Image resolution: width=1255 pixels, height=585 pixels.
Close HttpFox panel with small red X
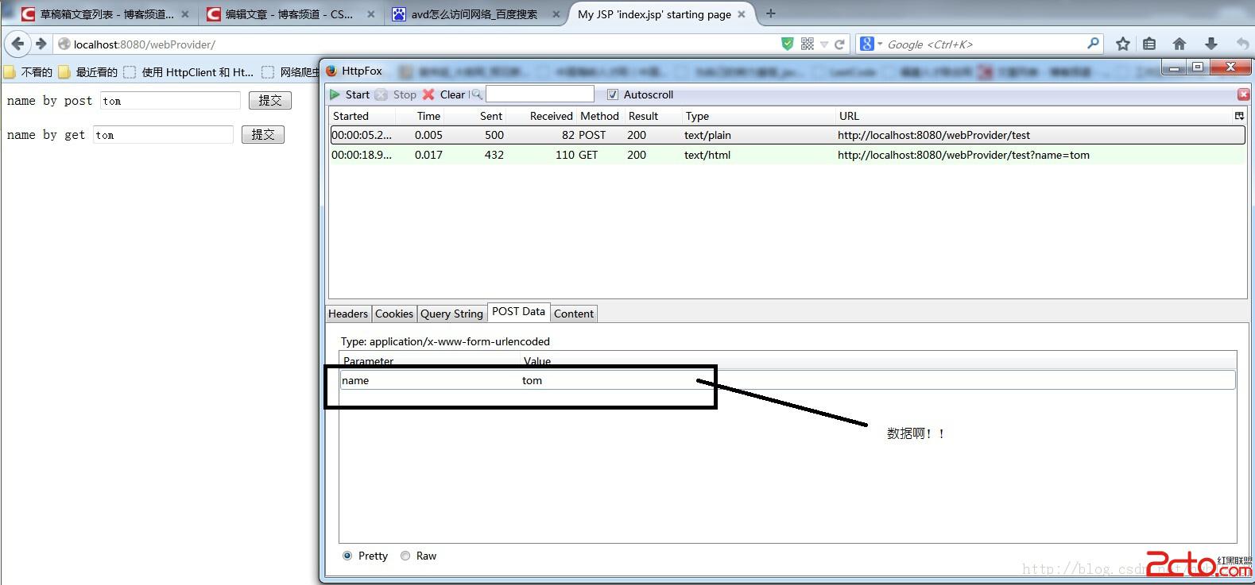(x=1243, y=94)
